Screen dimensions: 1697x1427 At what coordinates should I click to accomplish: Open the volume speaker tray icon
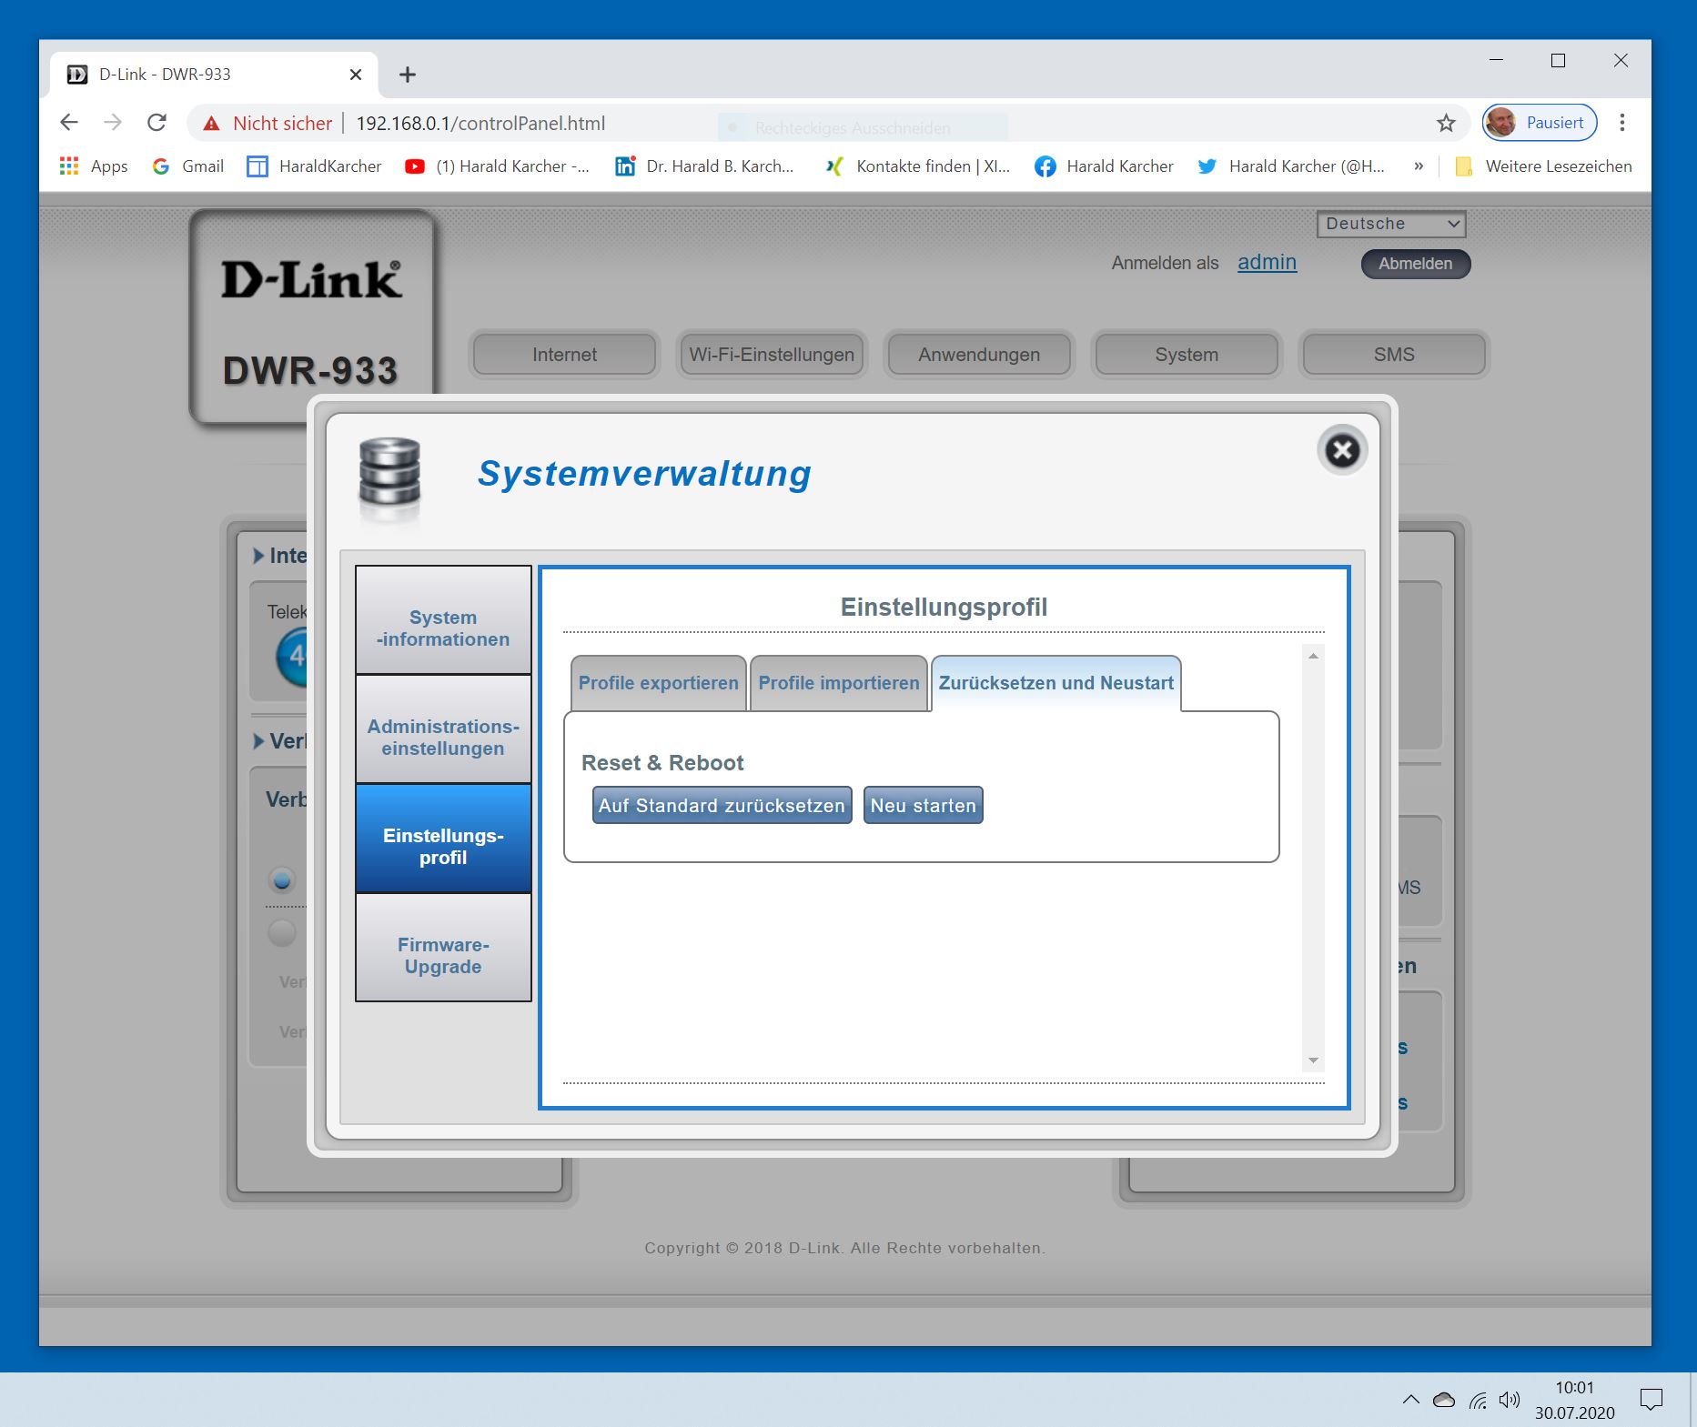tap(1510, 1400)
